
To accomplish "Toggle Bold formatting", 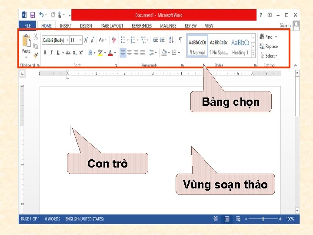I will 45,53.
